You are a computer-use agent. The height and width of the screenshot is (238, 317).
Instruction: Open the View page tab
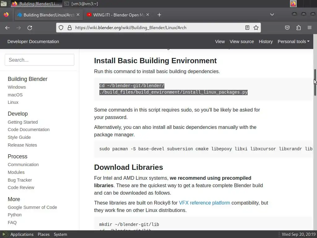[x=220, y=42]
